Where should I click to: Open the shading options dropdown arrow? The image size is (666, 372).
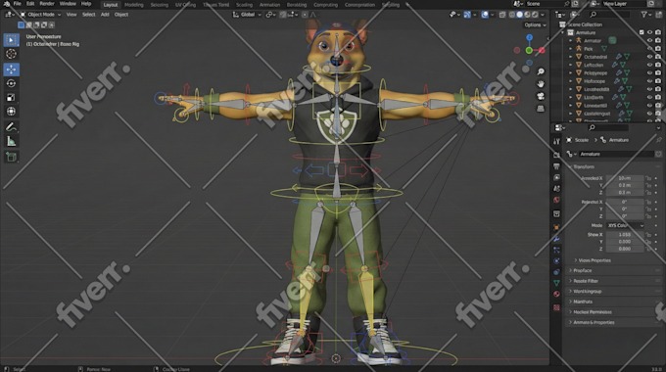click(543, 15)
